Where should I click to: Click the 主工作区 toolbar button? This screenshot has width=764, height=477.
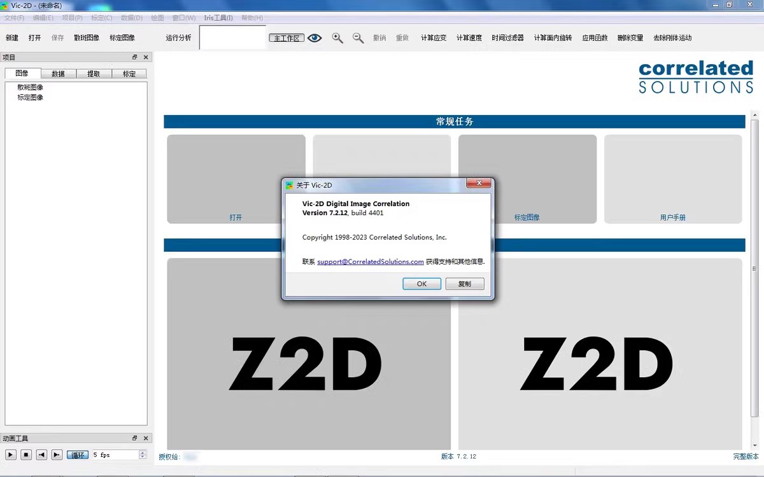pos(286,38)
